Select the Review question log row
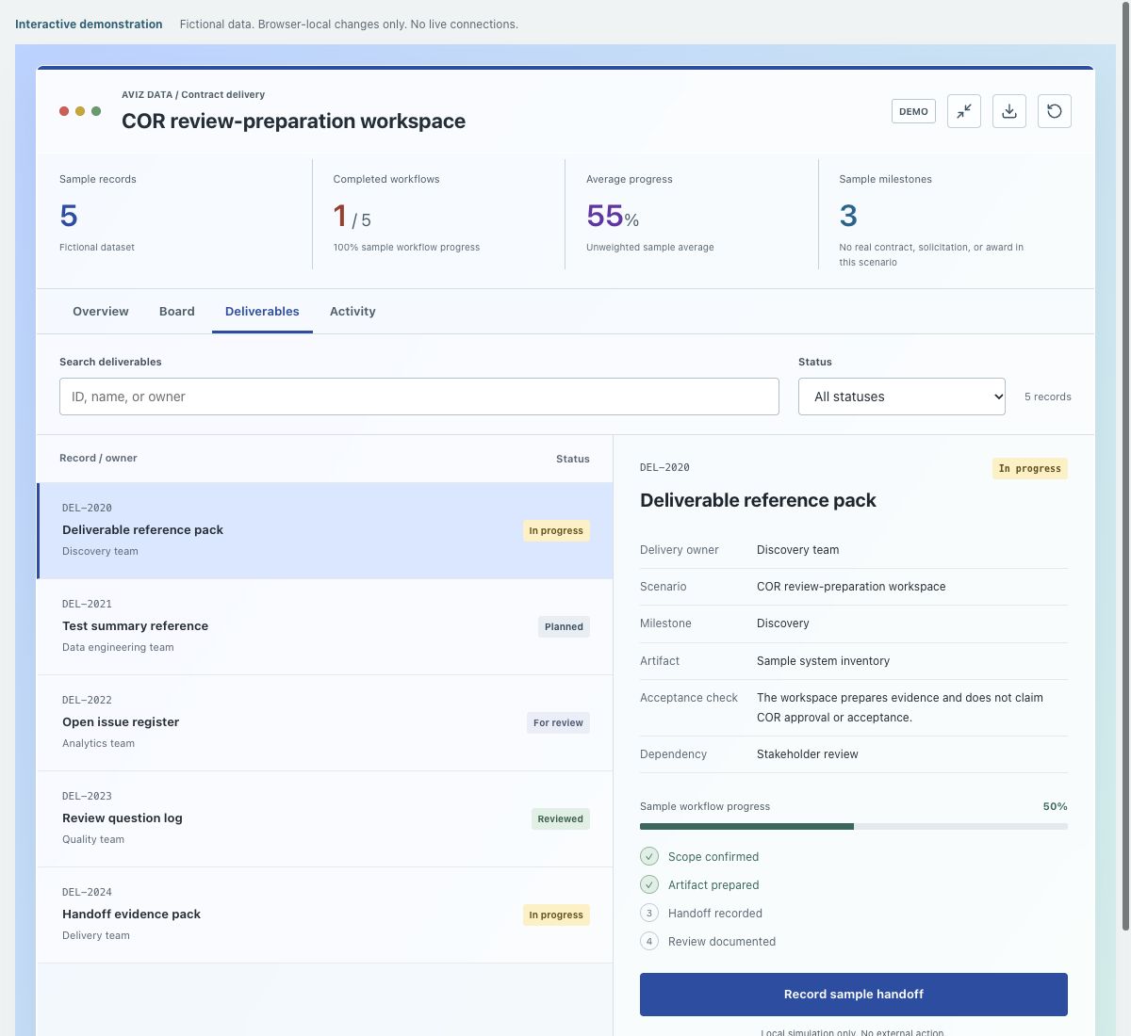Screen dimensions: 1131x1036 tap(325, 819)
